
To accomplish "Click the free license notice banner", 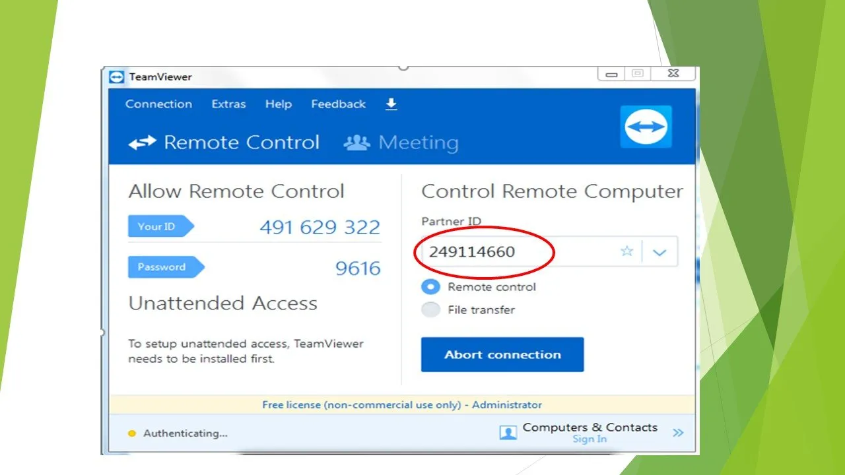I will [402, 404].
